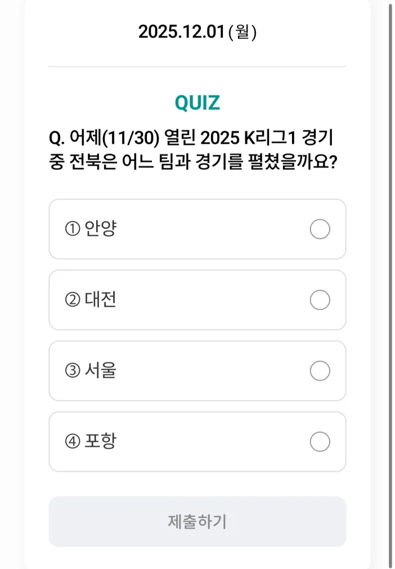Click the quiz question text

(197, 147)
